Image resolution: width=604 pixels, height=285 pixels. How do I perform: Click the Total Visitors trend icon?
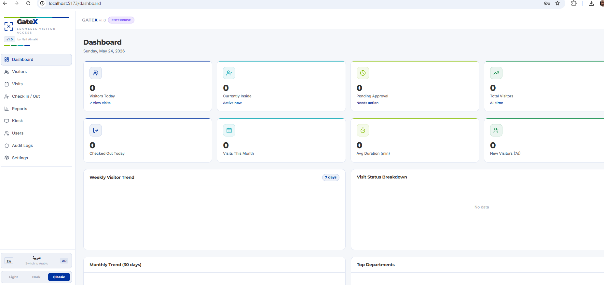coord(496,73)
